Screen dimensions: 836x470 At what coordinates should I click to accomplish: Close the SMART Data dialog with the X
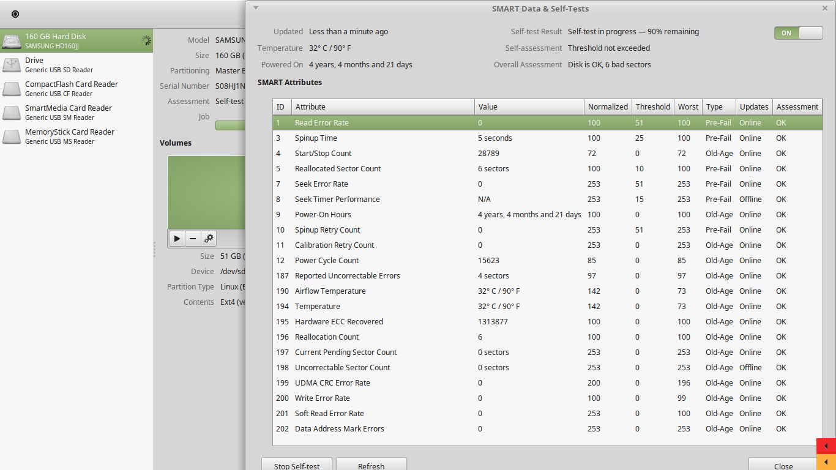coord(825,9)
